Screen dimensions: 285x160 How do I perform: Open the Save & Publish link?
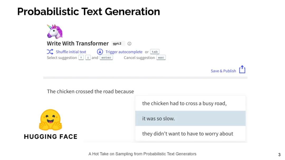click(223, 71)
